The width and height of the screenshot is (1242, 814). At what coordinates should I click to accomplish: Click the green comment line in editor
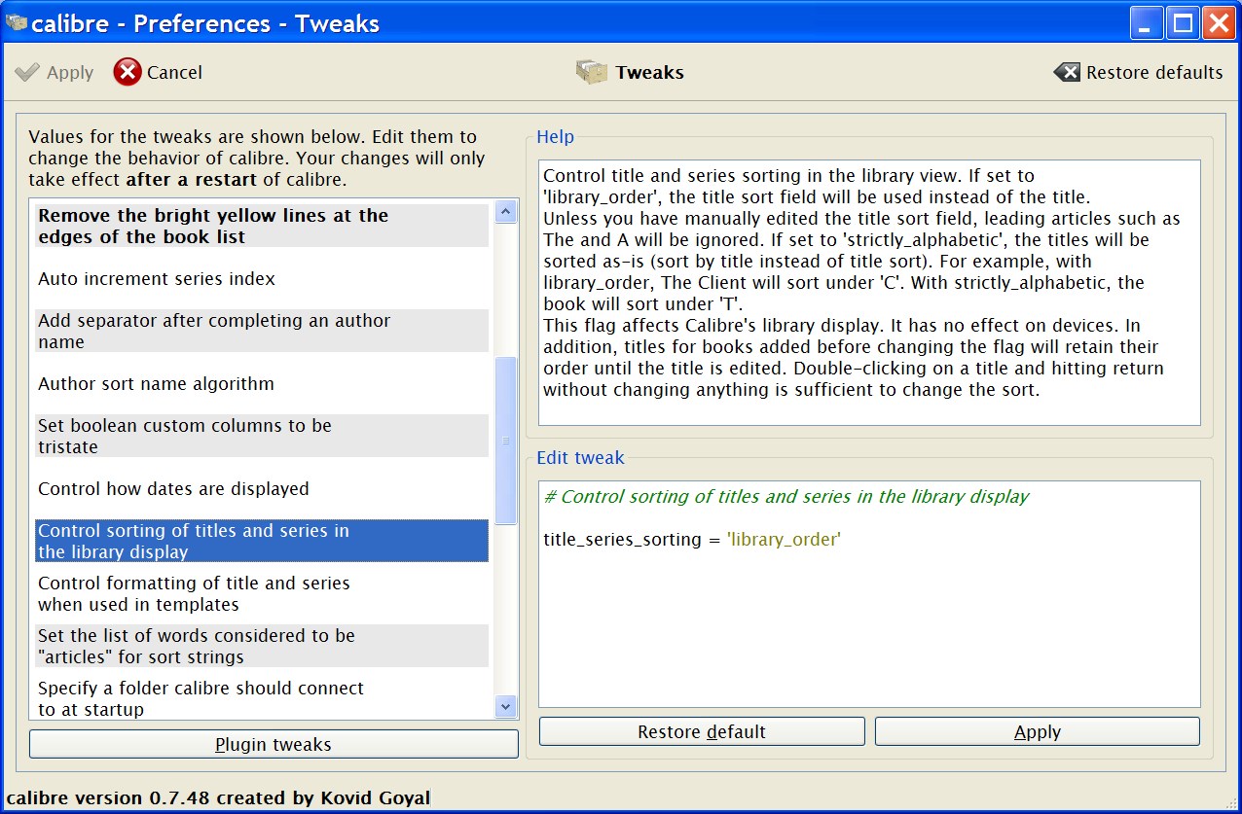click(x=785, y=496)
